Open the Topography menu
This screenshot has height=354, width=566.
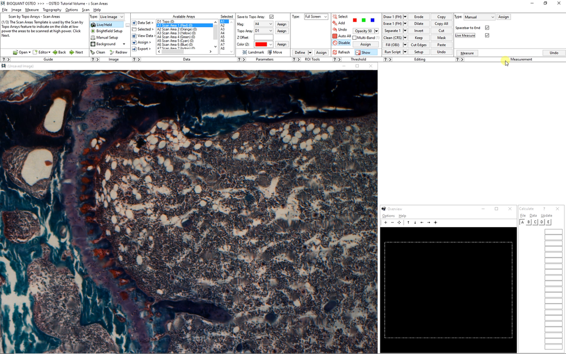click(52, 9)
